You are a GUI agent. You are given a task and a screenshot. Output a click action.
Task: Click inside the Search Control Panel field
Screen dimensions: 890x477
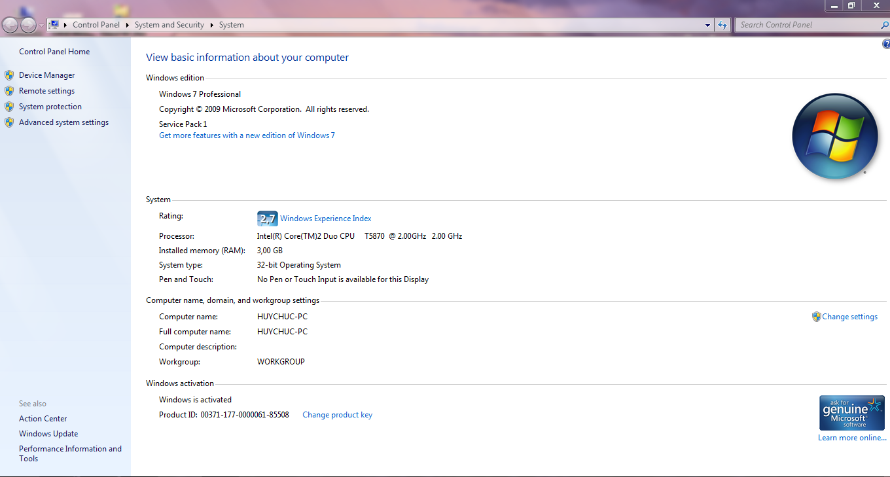pos(805,25)
